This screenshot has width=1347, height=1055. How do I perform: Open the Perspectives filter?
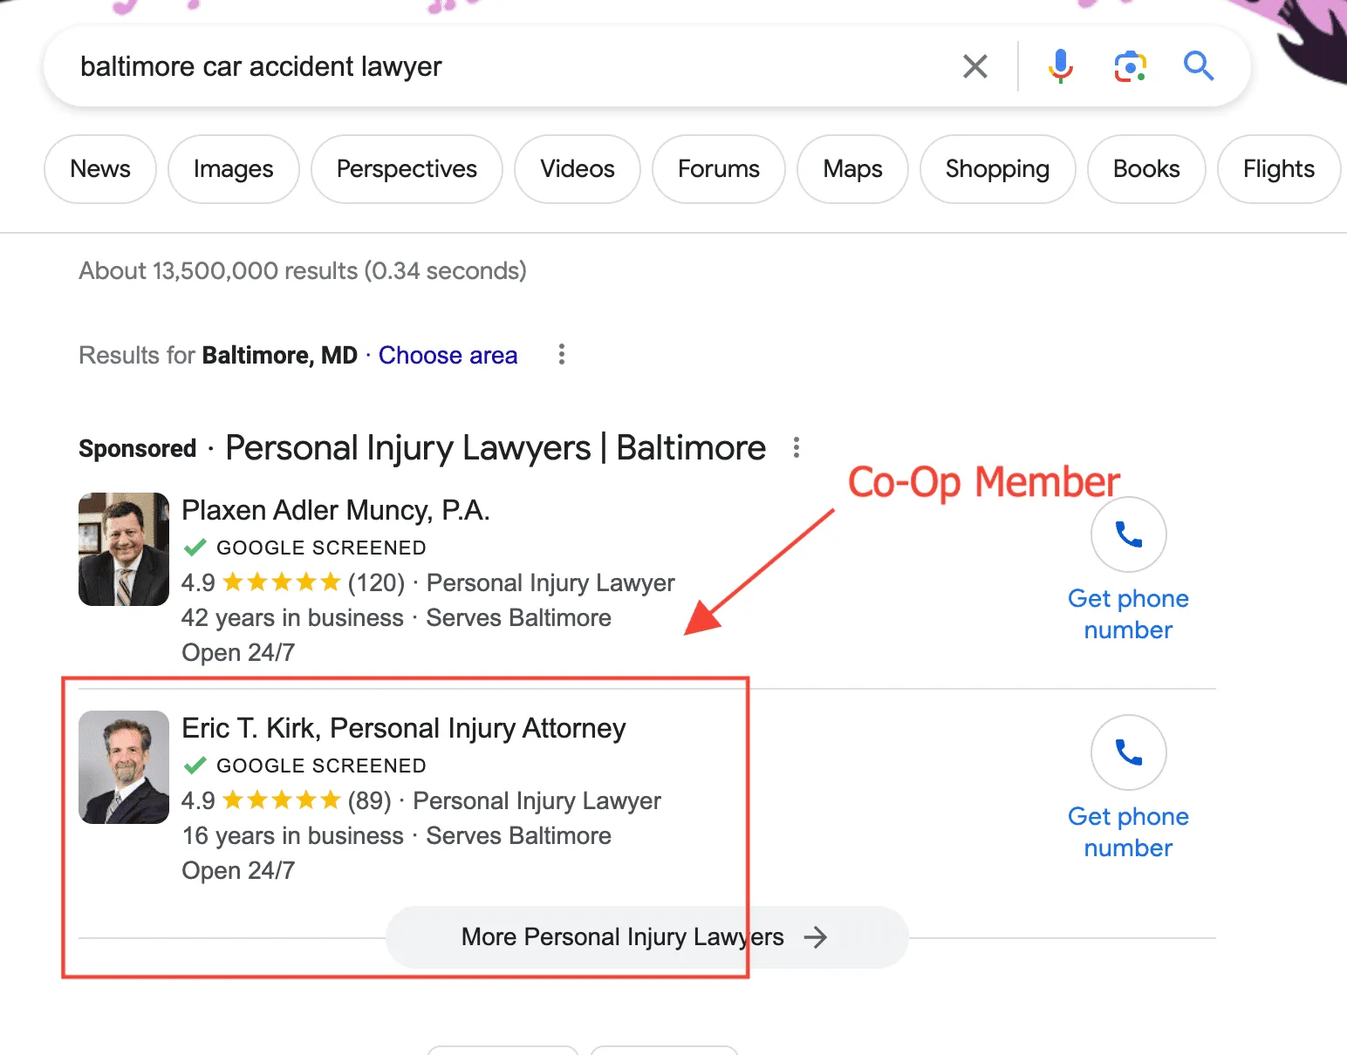click(x=407, y=169)
